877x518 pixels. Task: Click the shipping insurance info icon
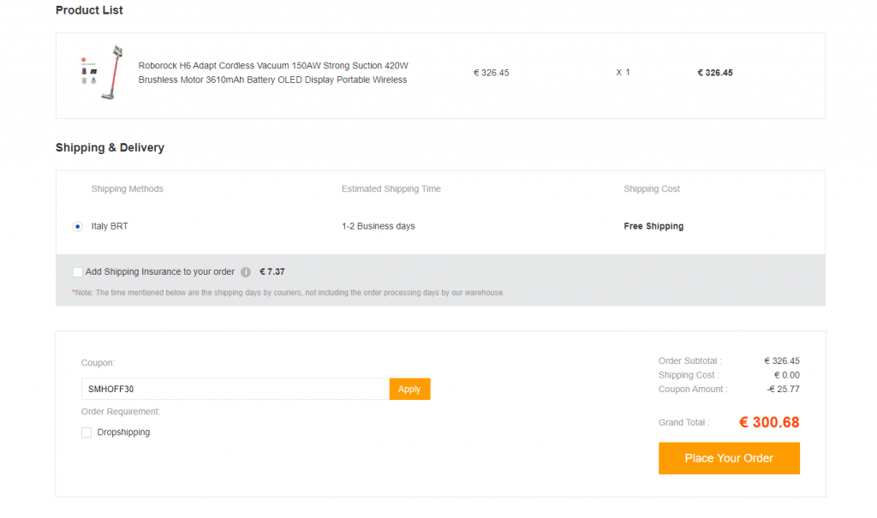[246, 272]
